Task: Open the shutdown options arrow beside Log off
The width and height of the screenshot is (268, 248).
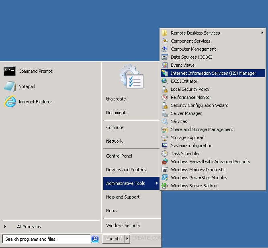Action: pos(127,239)
